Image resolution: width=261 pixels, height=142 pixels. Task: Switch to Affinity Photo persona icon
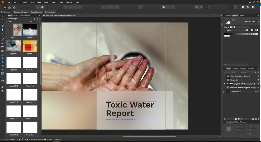coord(14,7)
